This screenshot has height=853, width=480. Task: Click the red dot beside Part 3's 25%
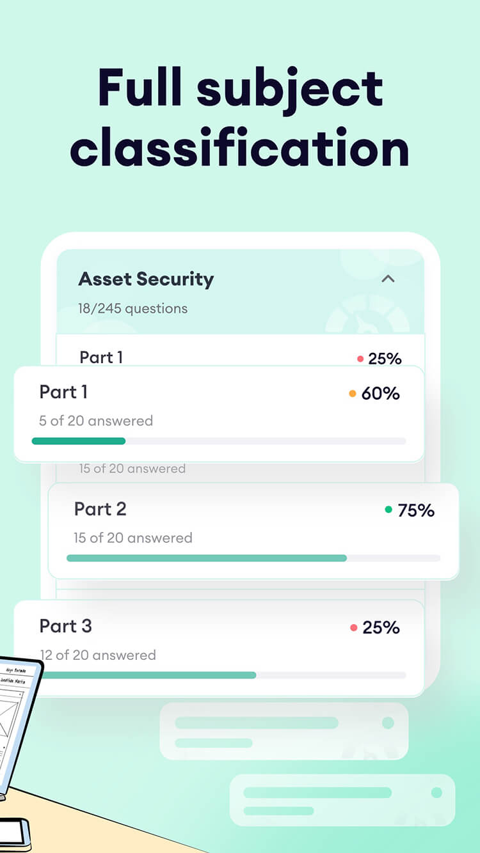click(353, 628)
